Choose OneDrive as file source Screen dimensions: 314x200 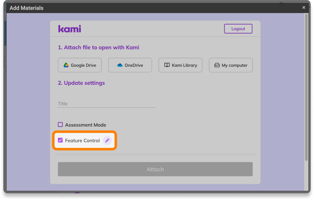coord(130,65)
